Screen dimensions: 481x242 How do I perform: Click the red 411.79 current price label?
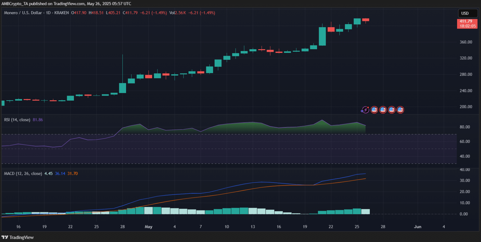[466, 21]
